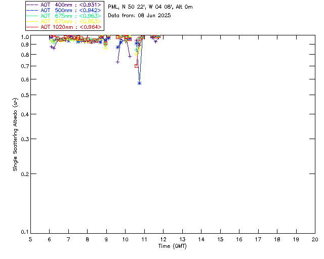Click the purple plus marker near 0.73

(117, 62)
